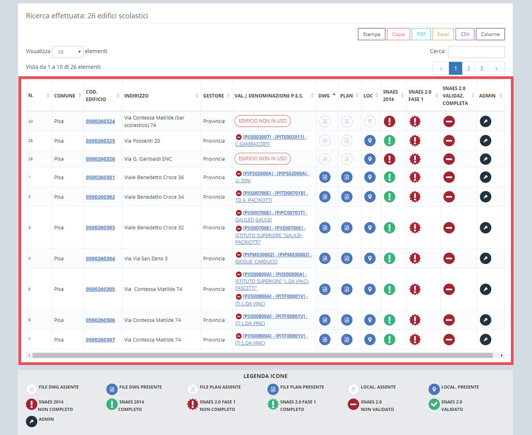Screen dimensions: 532x435
Task: Click admin key icon for building 0500260307
Action: [485, 340]
